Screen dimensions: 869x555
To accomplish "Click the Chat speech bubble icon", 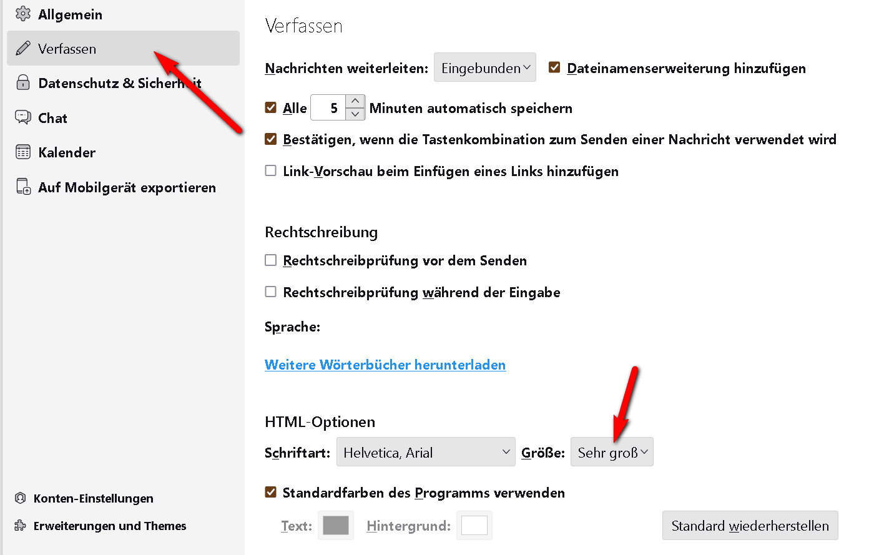I will click(23, 117).
